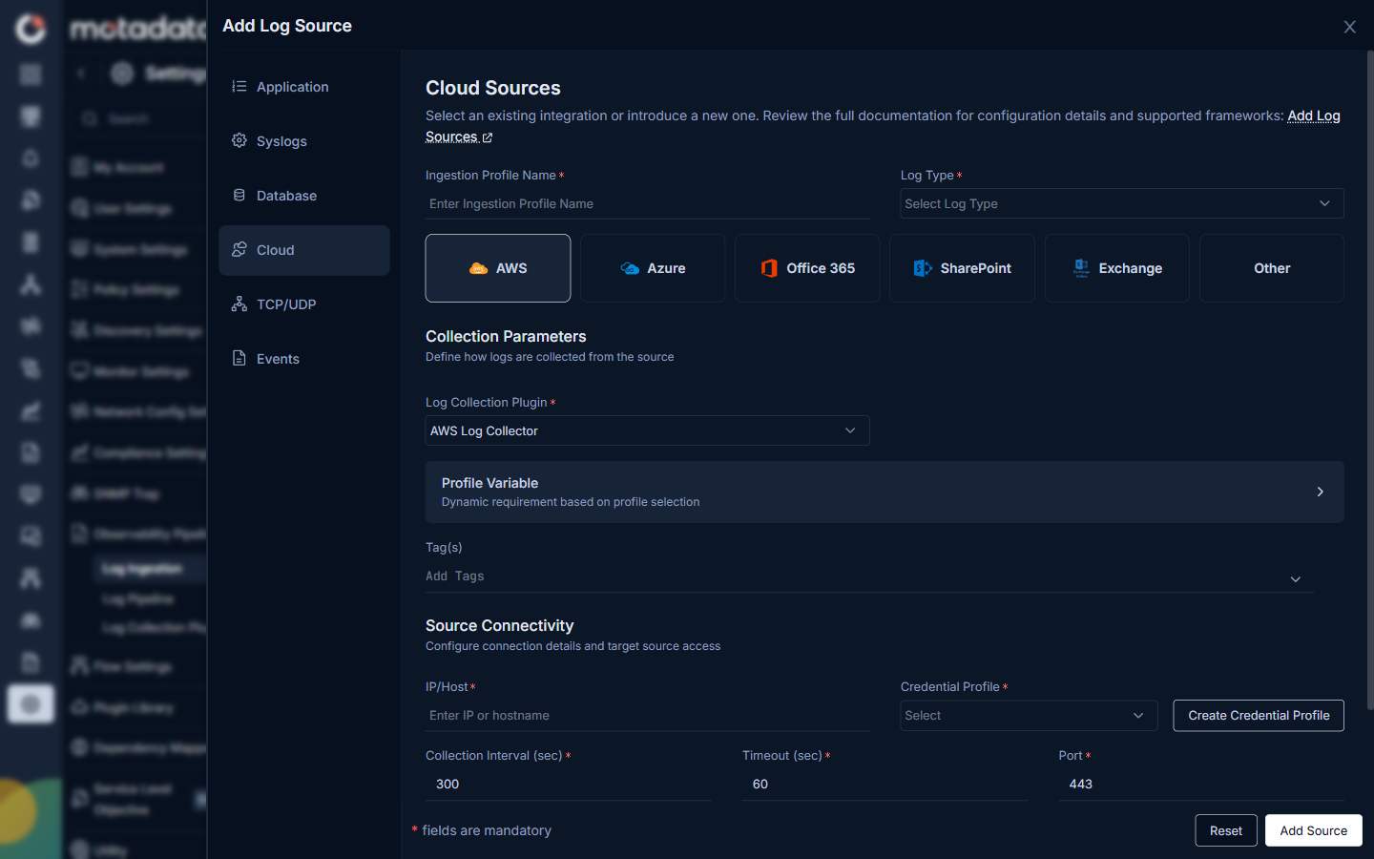
Task: Click the external link icon beside Sources
Action: (x=488, y=137)
